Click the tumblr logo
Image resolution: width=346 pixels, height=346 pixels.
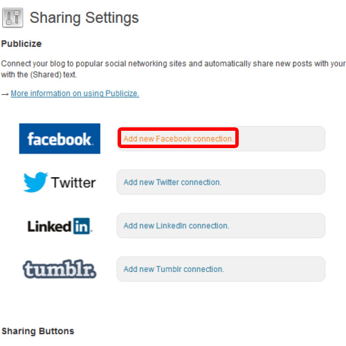click(x=60, y=269)
